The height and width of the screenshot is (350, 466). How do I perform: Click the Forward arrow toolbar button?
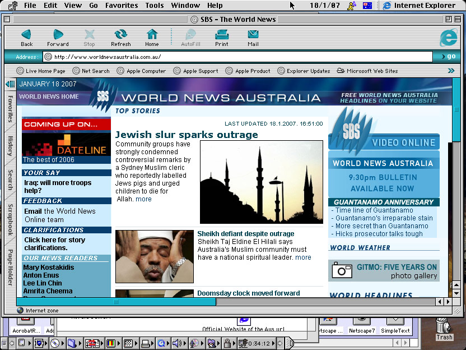coord(58,38)
